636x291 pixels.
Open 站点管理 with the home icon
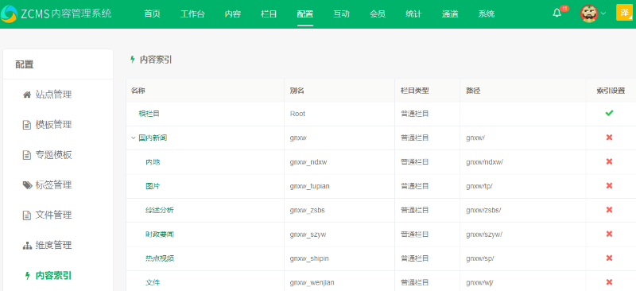pos(27,95)
